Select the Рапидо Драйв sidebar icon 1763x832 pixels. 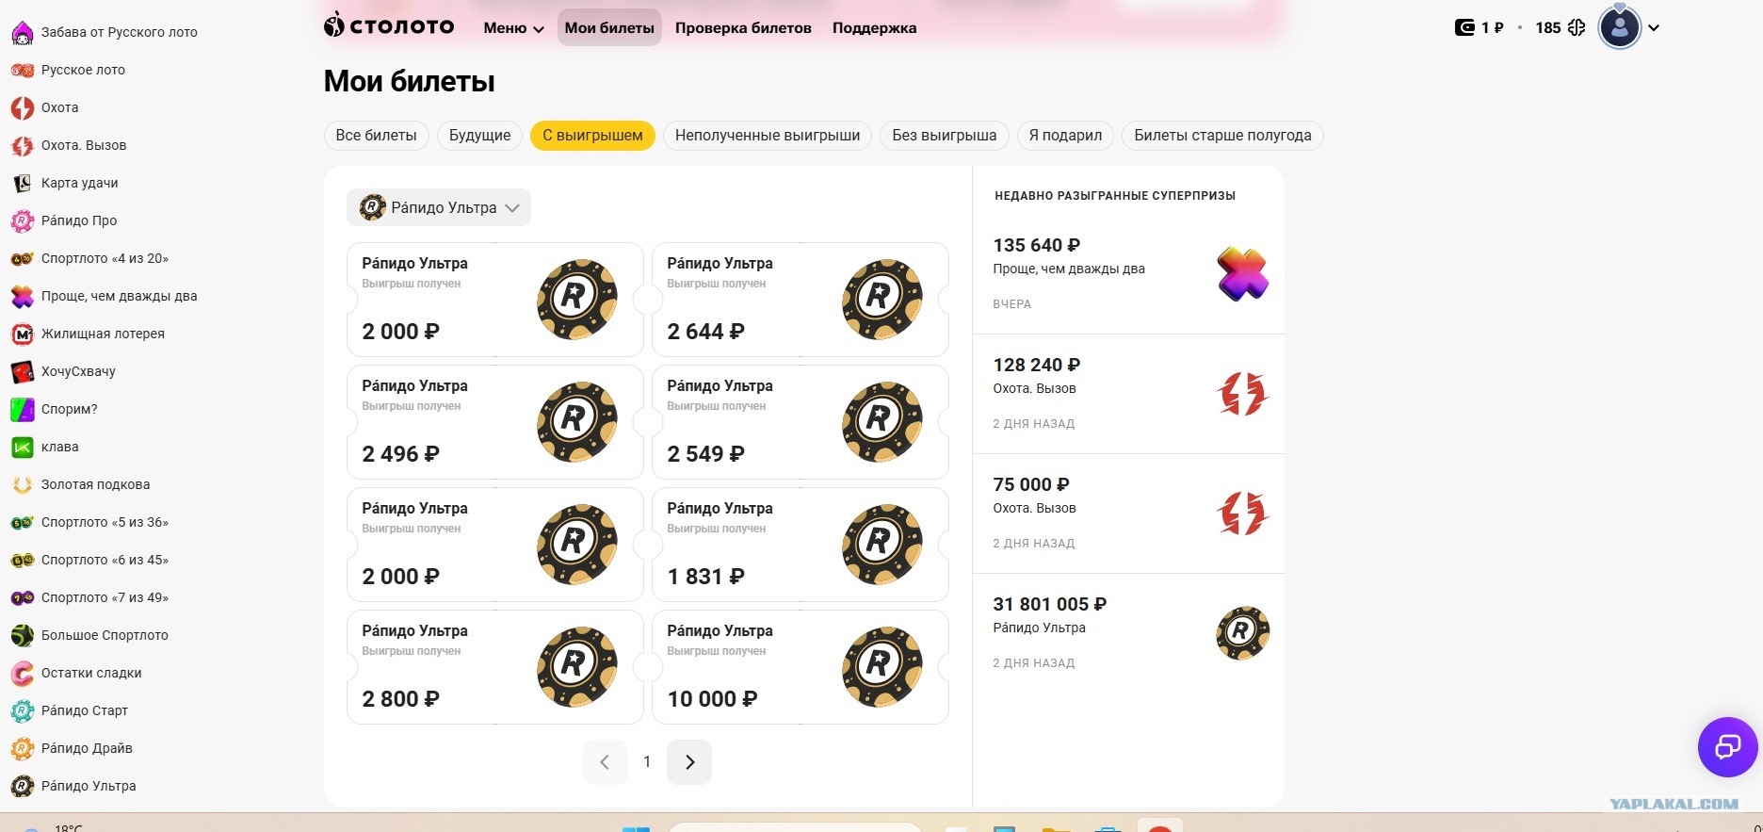point(22,748)
